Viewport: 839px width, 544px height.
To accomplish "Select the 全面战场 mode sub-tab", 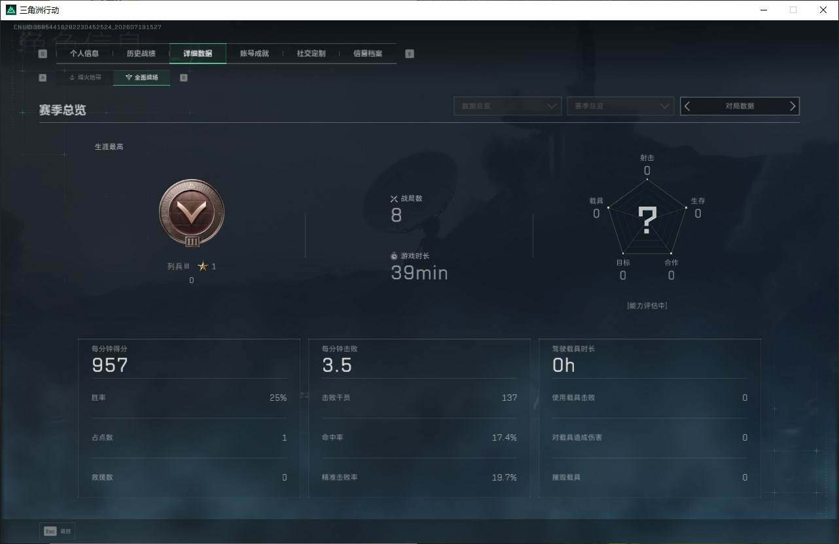I will 141,77.
